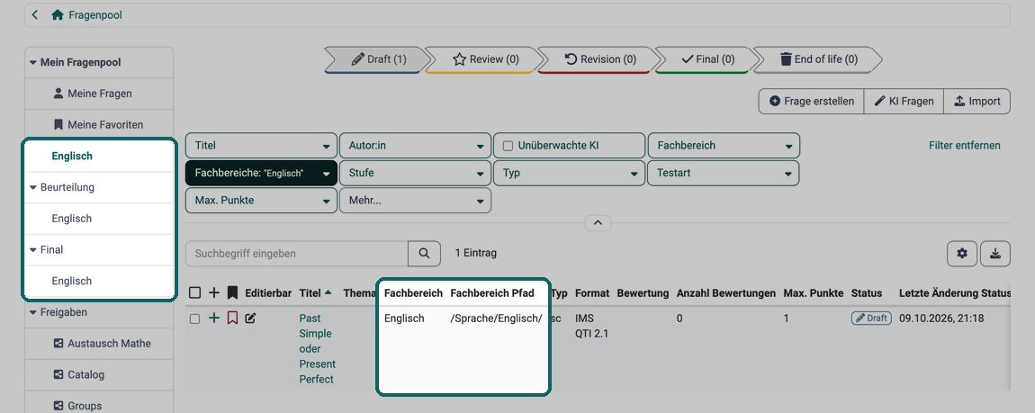Click the IMS QTI 2.1 format cell
The image size is (1035, 413).
592,326
